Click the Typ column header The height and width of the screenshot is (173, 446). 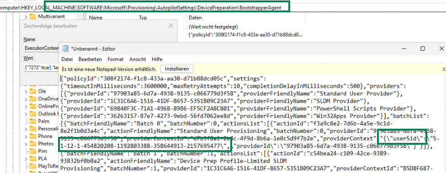tap(143, 18)
